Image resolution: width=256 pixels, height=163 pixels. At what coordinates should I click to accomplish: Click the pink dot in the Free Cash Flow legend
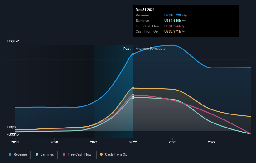point(64,154)
